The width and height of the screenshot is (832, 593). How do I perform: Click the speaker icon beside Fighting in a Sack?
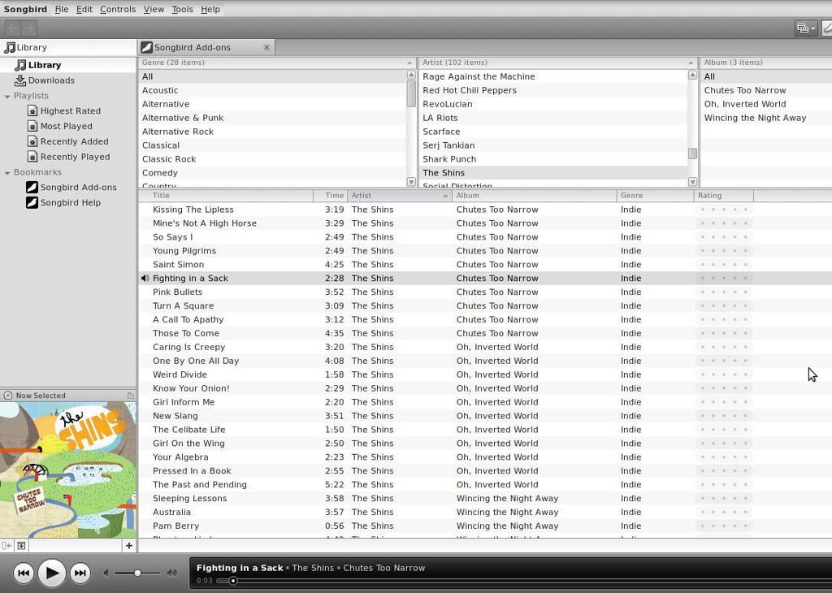pyautogui.click(x=145, y=278)
